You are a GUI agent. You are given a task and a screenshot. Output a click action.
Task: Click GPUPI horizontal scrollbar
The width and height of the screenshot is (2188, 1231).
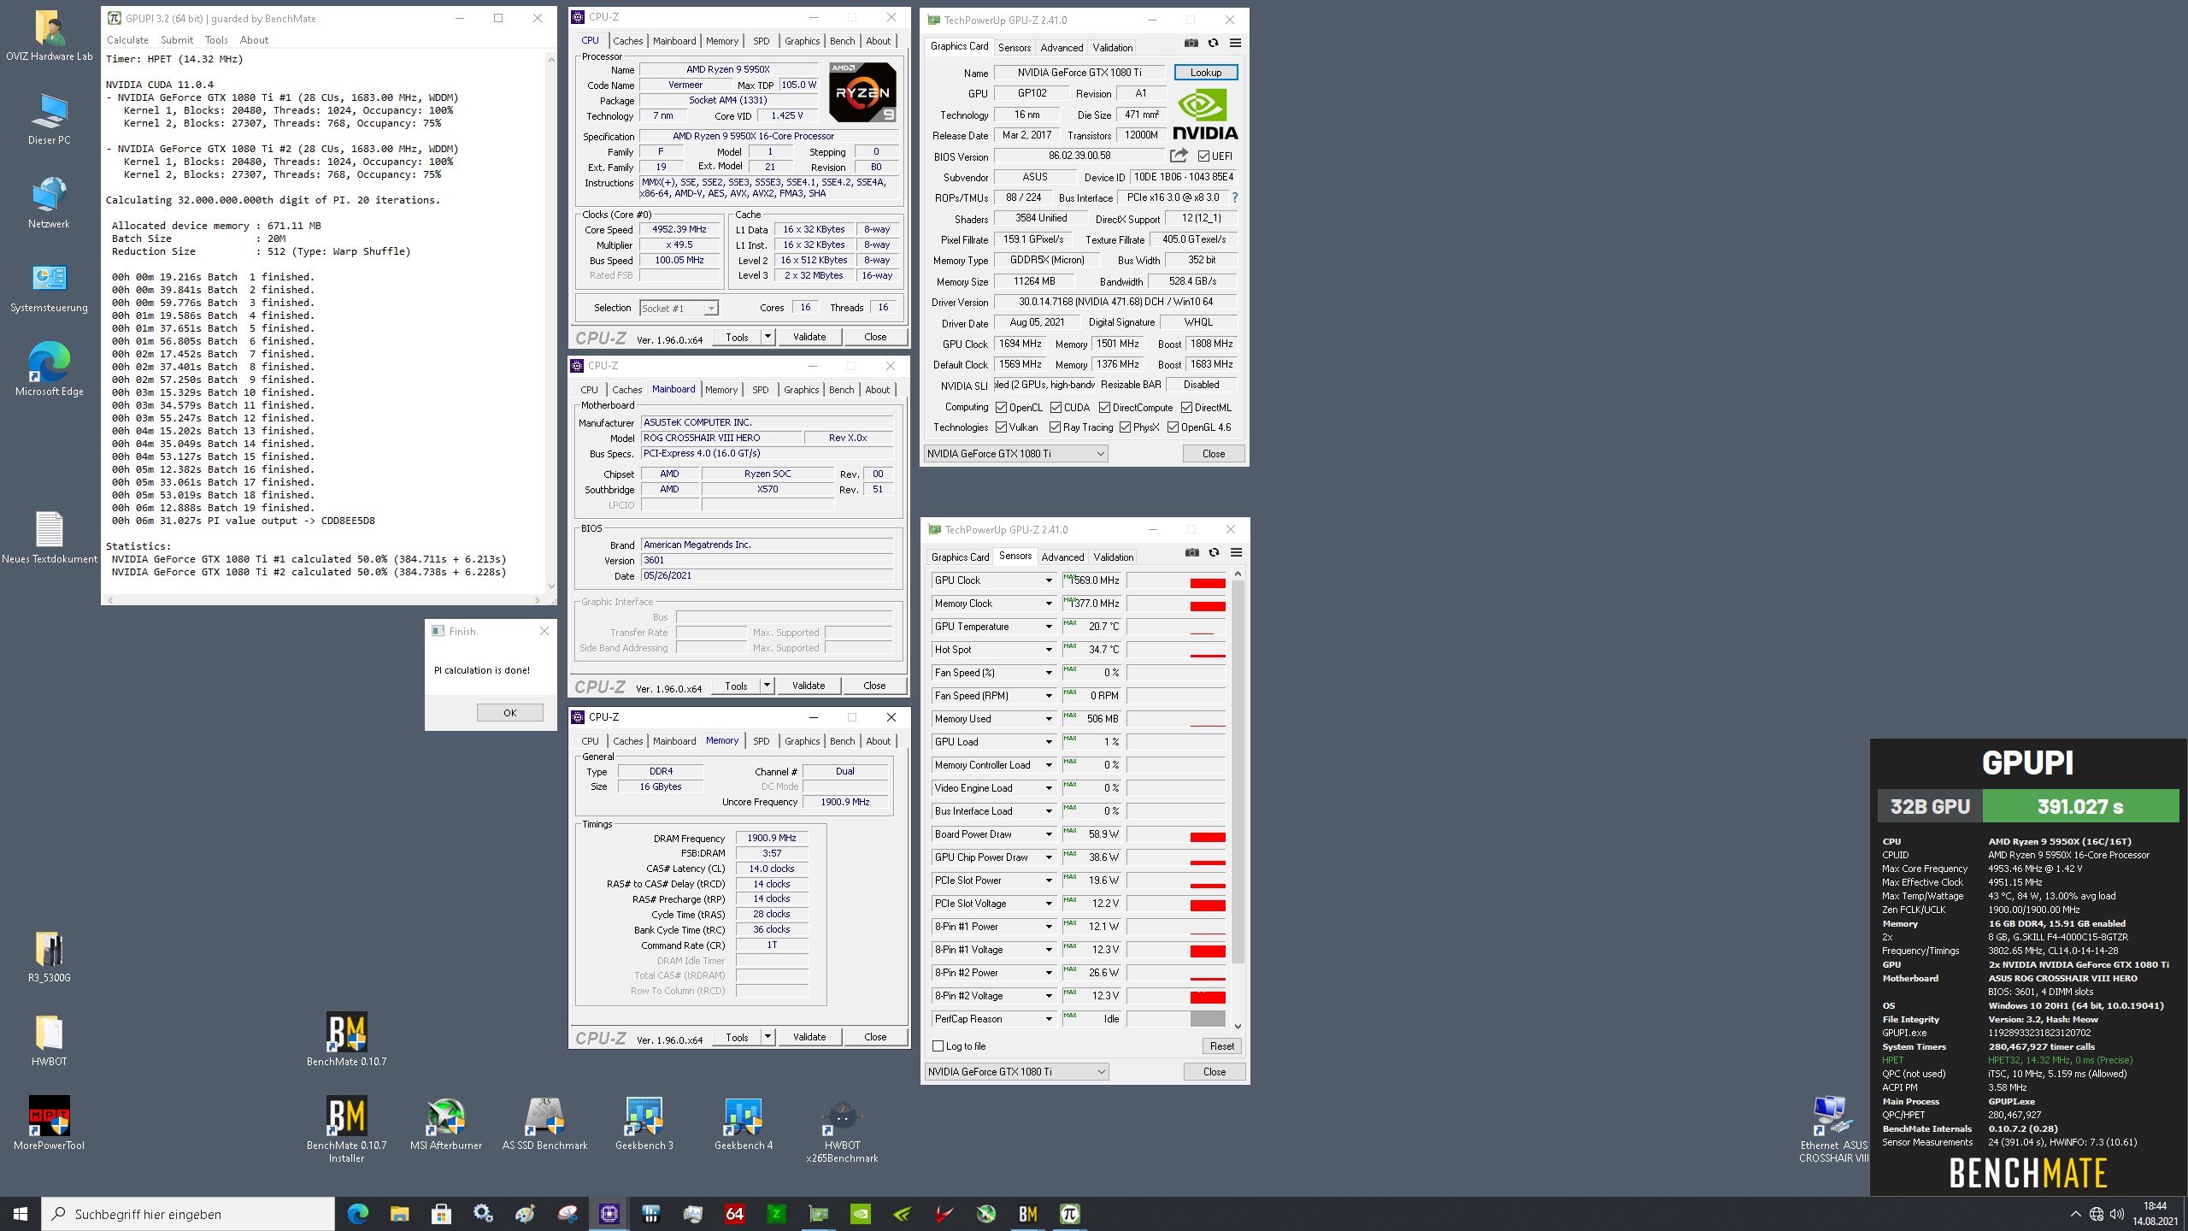click(325, 600)
